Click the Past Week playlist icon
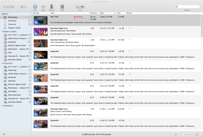The width and height of the screenshot is (203, 137). (5, 91)
